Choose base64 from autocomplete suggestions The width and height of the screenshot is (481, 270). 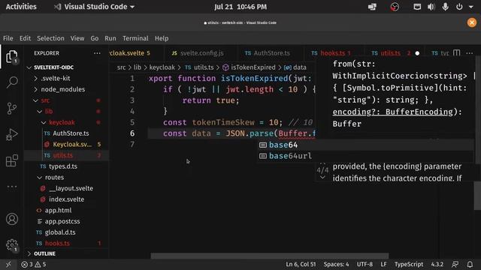click(x=365, y=145)
